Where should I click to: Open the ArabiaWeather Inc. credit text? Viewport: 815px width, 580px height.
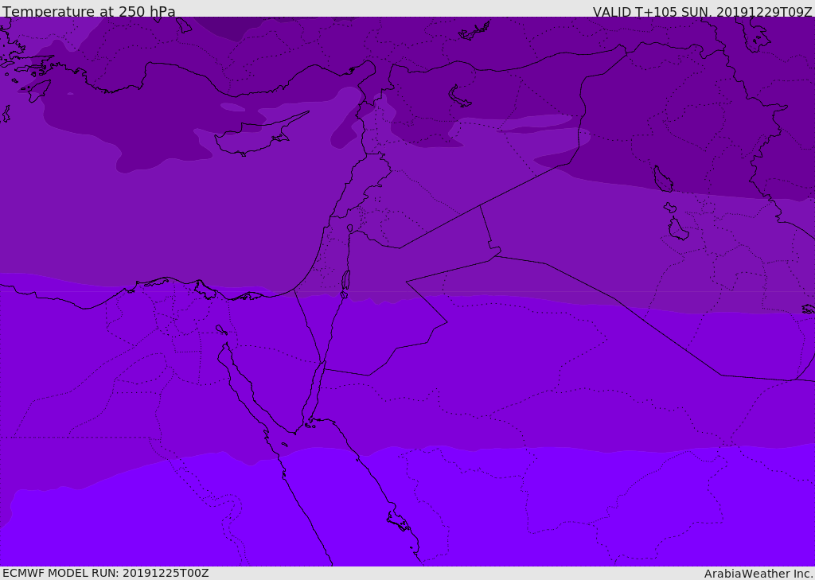pyautogui.click(x=758, y=574)
